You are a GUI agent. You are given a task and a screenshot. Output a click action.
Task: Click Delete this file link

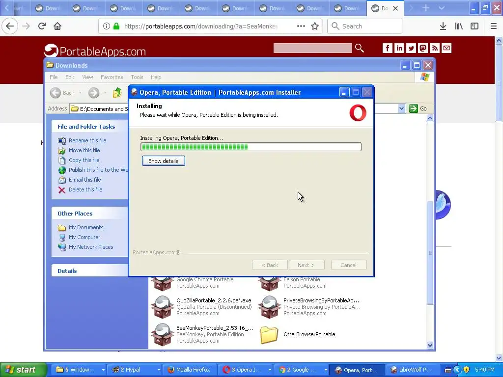(x=85, y=189)
